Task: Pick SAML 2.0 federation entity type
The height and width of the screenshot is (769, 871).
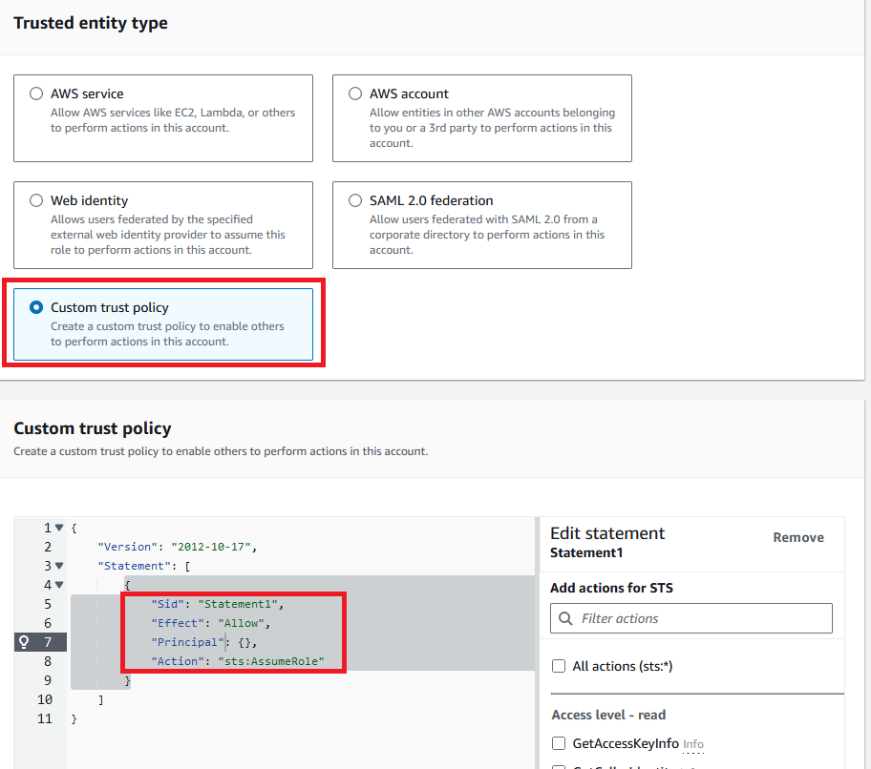Action: point(355,200)
